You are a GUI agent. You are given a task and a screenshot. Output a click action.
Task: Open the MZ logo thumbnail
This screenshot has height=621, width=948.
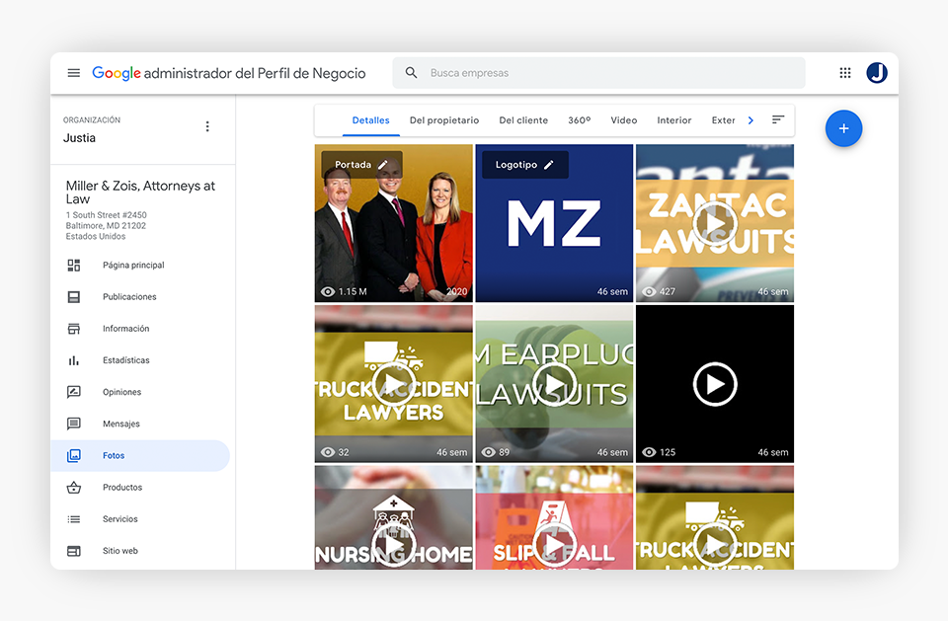click(x=554, y=224)
